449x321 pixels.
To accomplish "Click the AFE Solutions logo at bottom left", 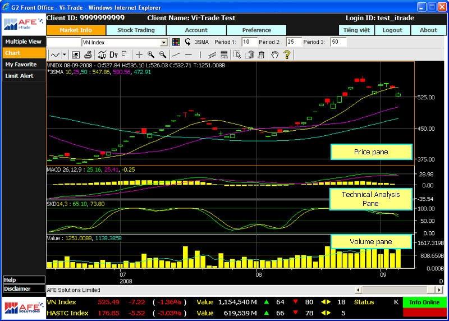I will 24,308.
